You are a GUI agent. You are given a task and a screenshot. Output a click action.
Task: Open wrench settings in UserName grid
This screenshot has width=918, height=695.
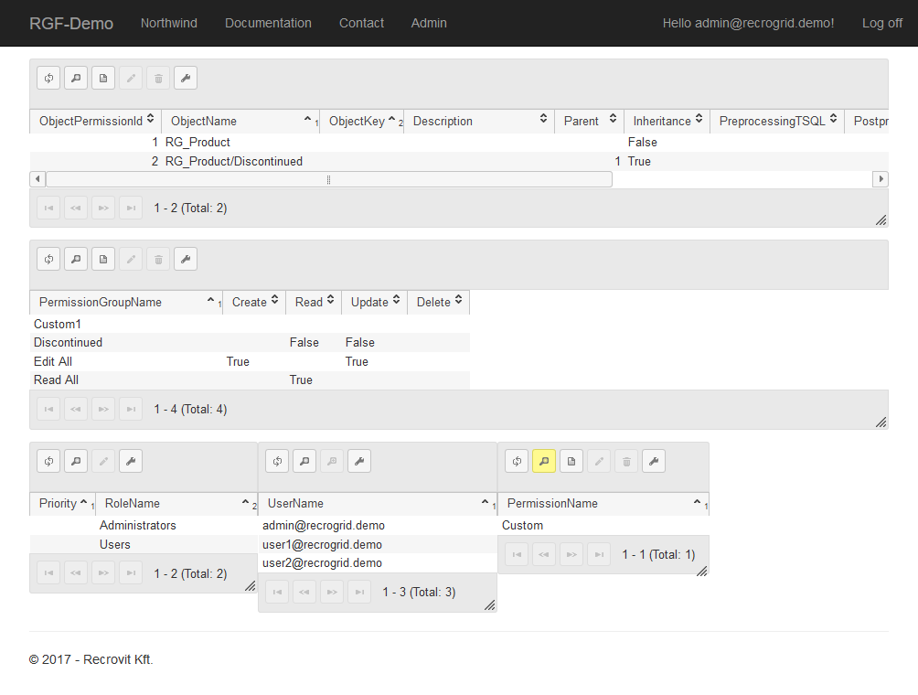(x=359, y=462)
